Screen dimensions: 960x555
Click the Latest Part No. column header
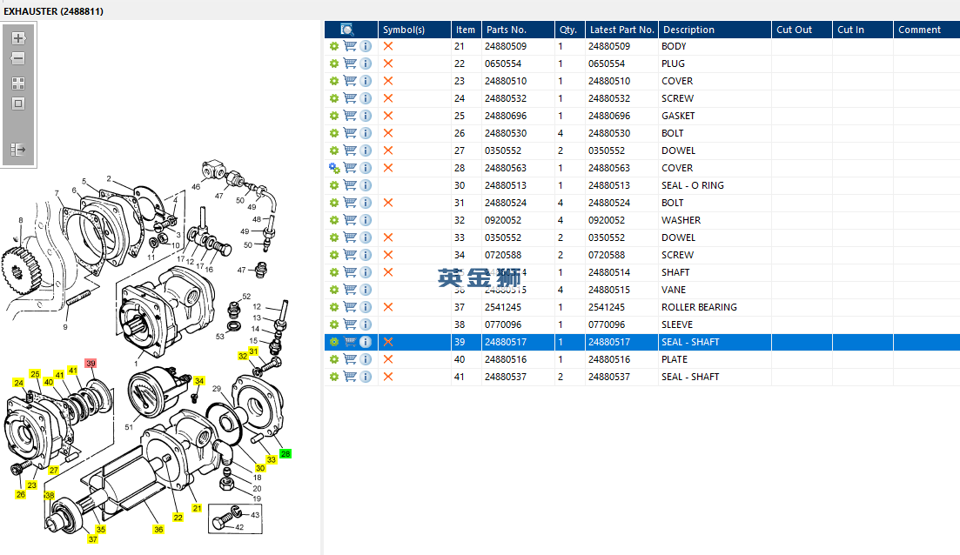[622, 30]
